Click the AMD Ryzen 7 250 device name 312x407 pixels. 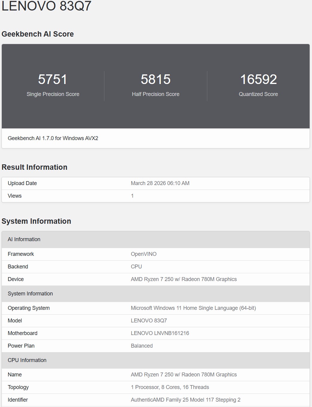184,279
